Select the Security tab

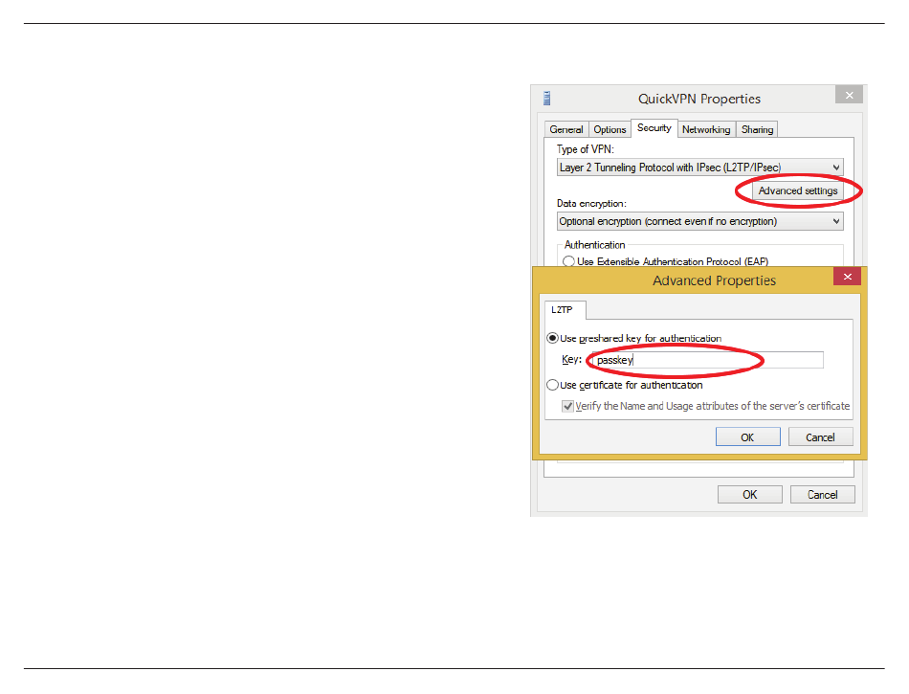tap(654, 128)
